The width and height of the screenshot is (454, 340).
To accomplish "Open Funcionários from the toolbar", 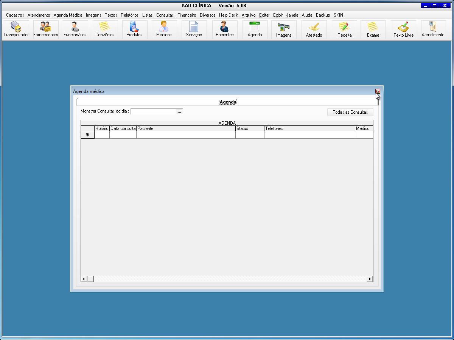I will click(x=75, y=29).
